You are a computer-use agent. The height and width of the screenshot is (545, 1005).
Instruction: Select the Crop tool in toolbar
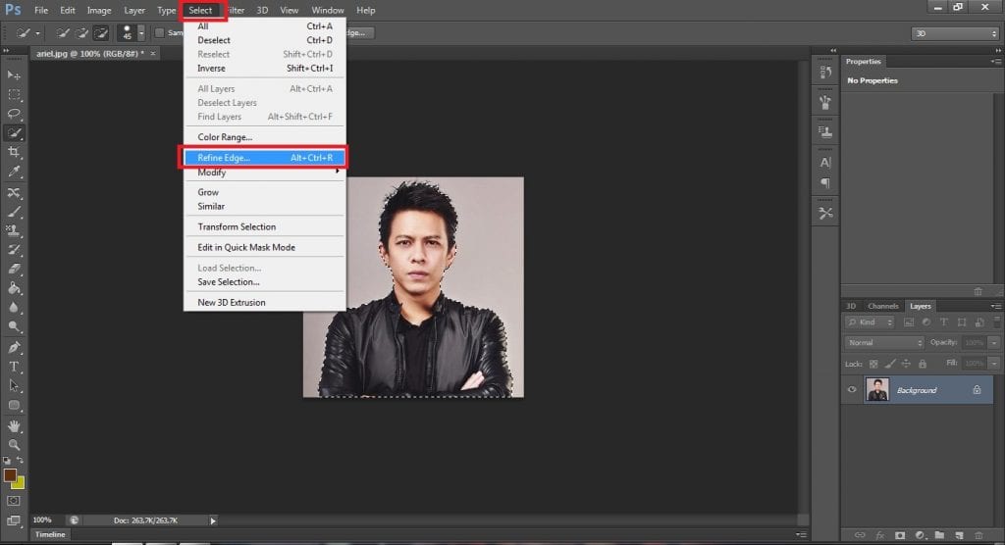tap(15, 153)
